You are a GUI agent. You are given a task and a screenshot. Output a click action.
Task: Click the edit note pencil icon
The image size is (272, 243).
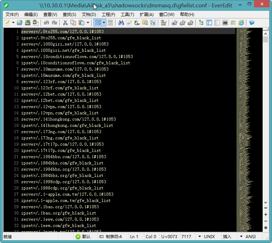129,23
